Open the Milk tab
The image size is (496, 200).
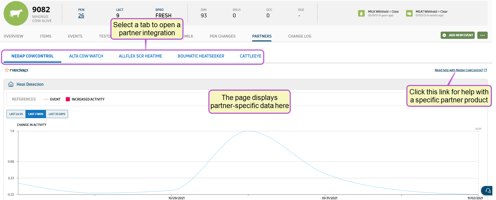pyautogui.click(x=189, y=36)
